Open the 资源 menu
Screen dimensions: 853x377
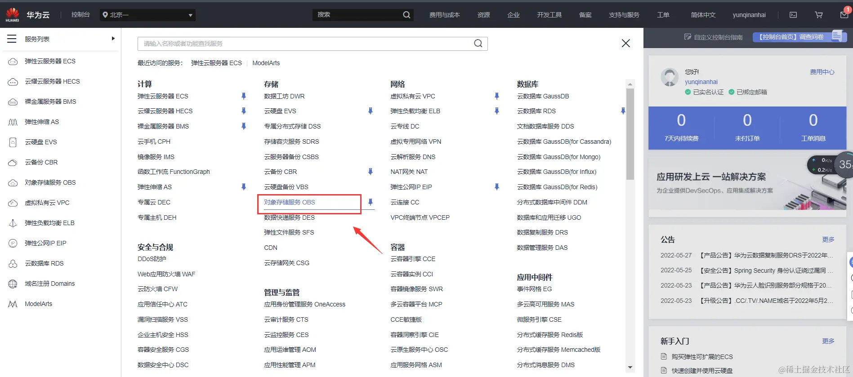pos(483,15)
